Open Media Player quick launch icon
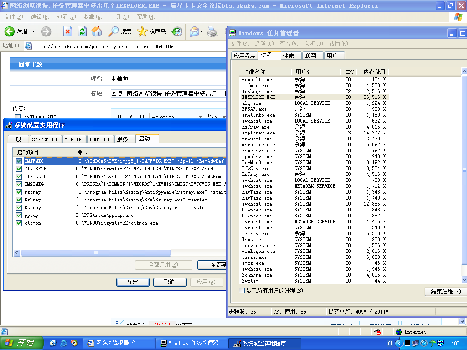The width and height of the screenshot is (467, 350). pyautogui.click(x=74, y=343)
